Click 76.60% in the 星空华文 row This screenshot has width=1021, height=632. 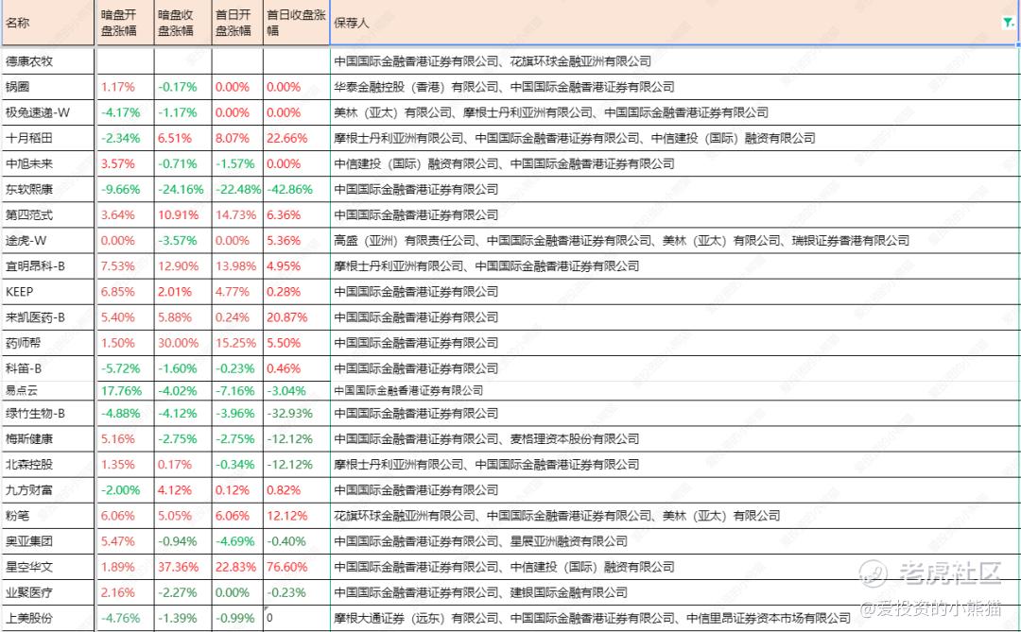pyautogui.click(x=287, y=567)
